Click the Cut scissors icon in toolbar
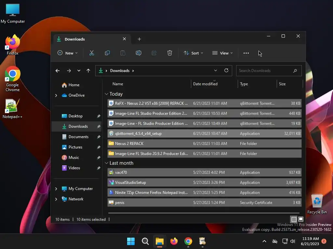The width and height of the screenshot is (333, 249). click(91, 53)
